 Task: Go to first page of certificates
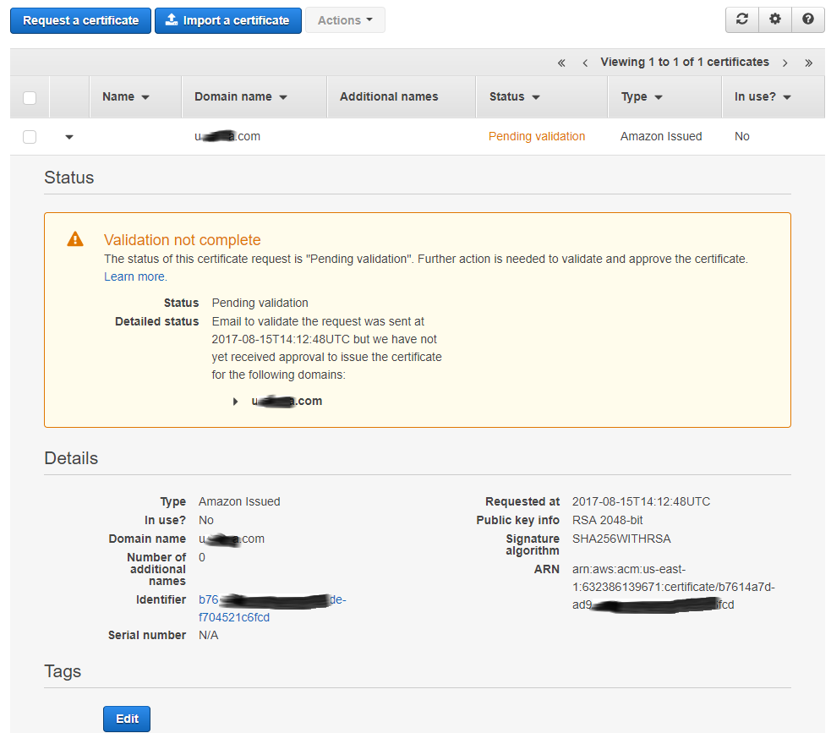(x=561, y=63)
